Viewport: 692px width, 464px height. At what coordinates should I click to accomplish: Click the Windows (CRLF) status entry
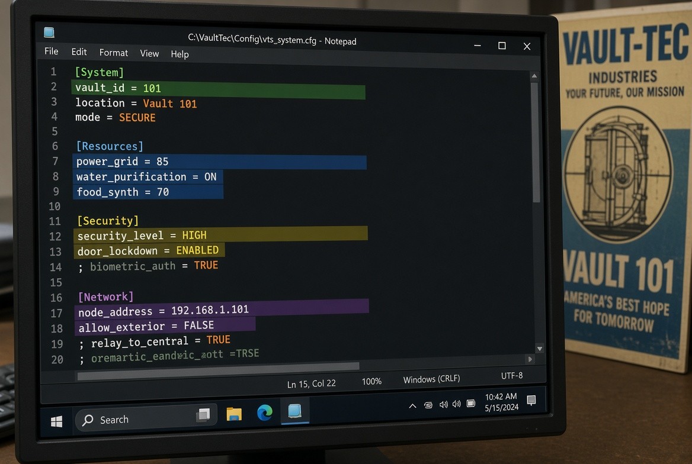[x=432, y=379]
